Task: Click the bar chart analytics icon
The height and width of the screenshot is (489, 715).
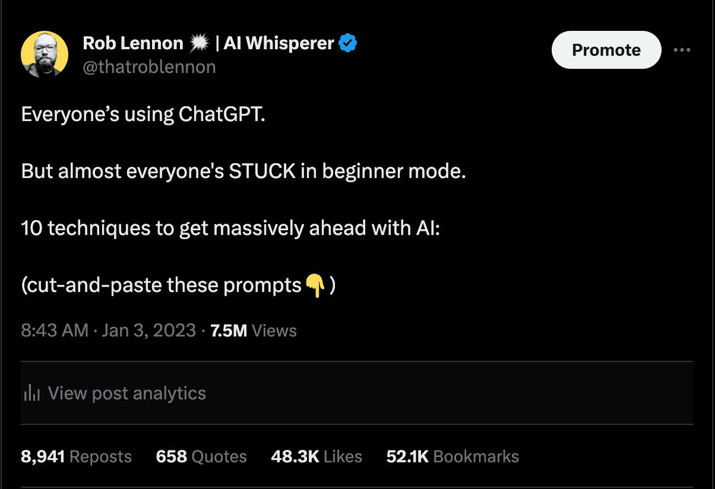Action: [x=31, y=393]
